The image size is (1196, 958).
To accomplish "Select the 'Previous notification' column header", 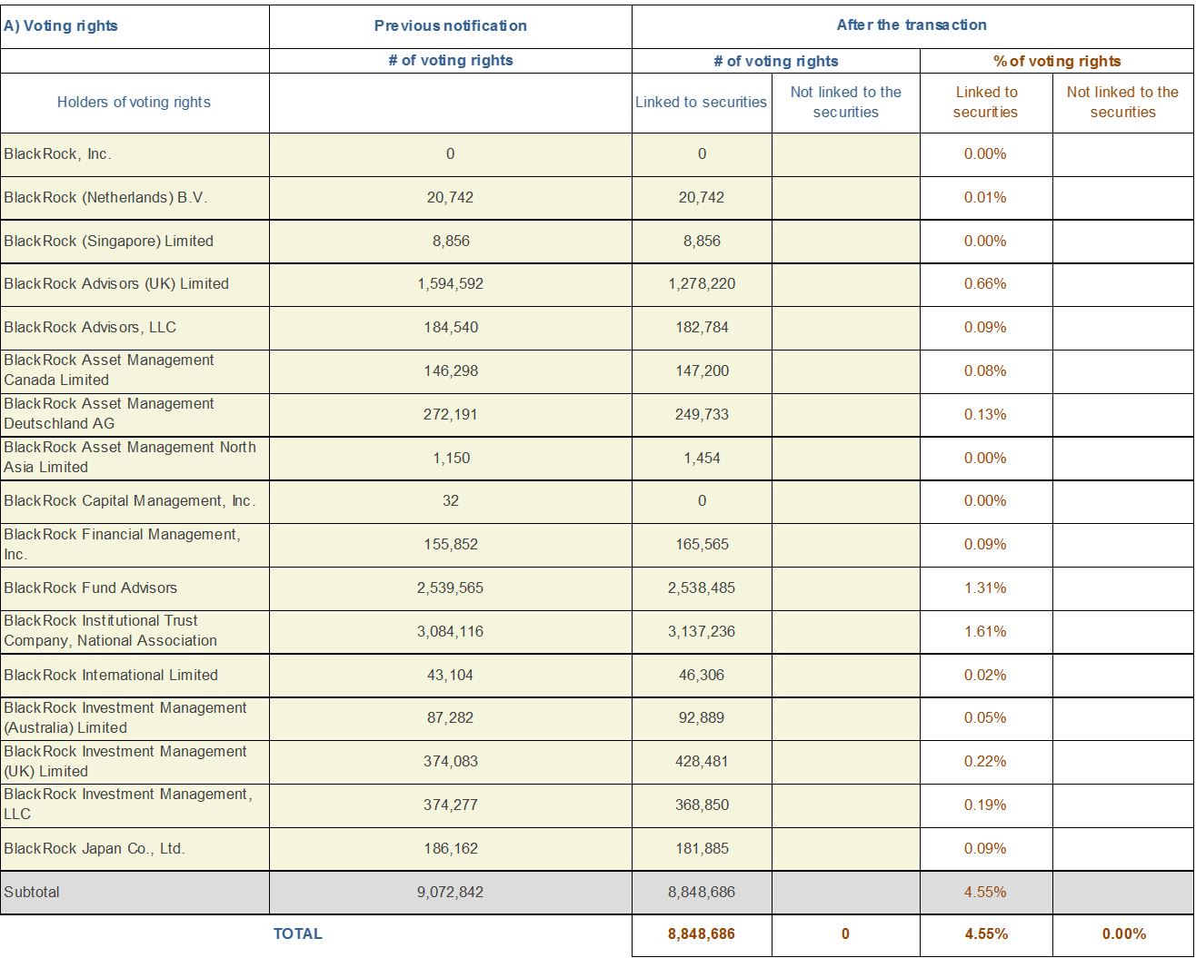I will point(450,25).
